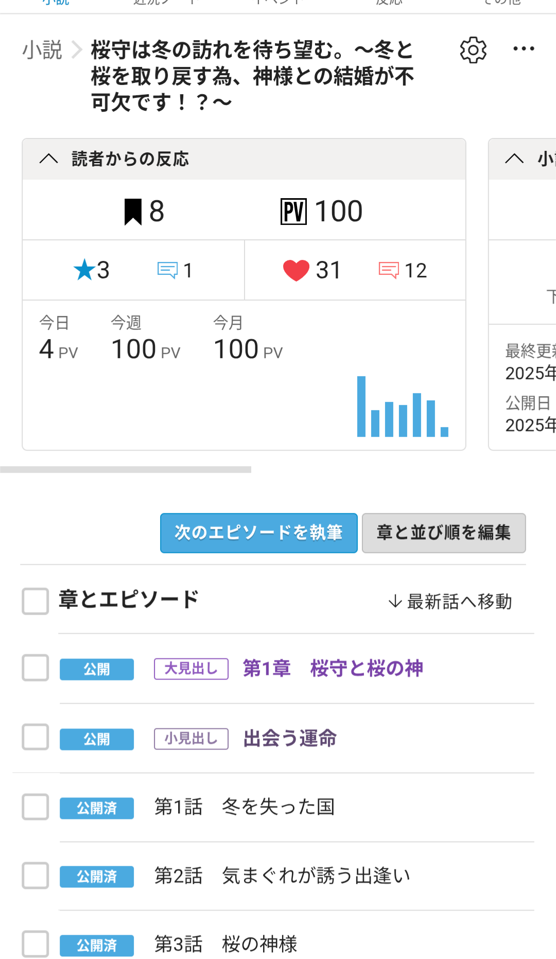Click the horizontal scrollbar under the panels

point(126,469)
